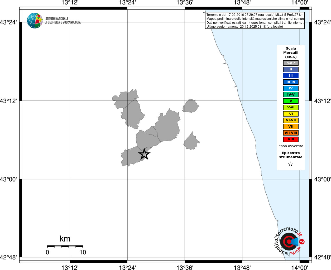The height and width of the screenshot is (270, 331).
Task: Click the left 43°00' latitude label
Action: point(8,179)
